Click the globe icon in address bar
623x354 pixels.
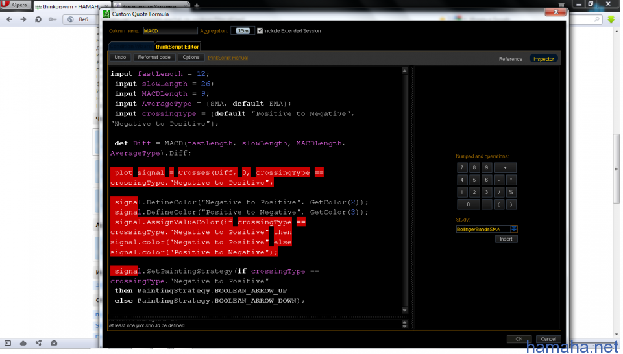tap(71, 19)
